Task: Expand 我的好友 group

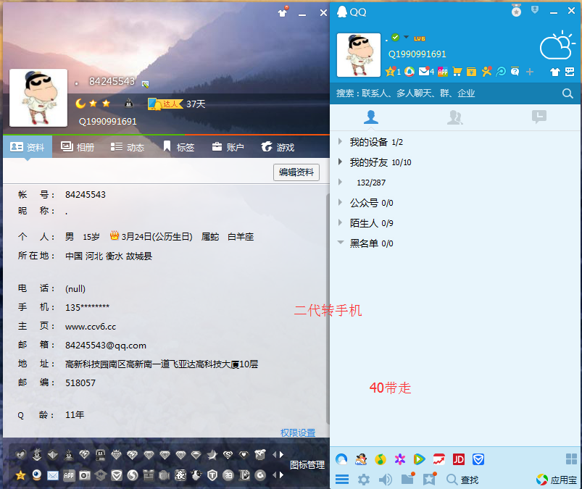Action: (340, 162)
